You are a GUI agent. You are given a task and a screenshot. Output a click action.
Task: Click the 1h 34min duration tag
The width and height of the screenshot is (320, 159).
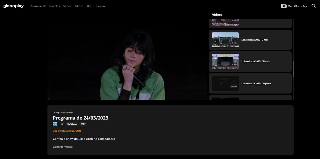(72, 124)
